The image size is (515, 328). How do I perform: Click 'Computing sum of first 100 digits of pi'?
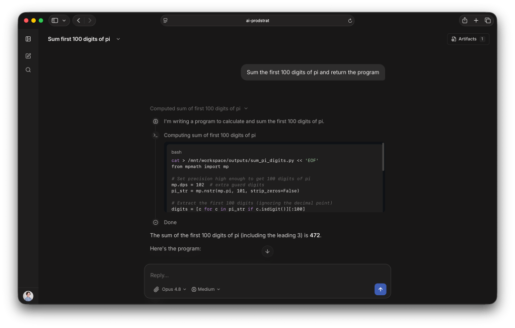(209, 135)
